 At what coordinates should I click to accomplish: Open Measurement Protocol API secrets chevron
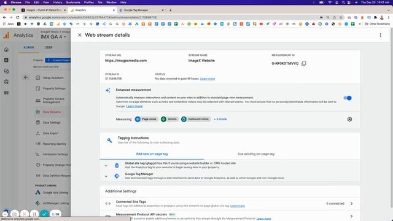[x=351, y=216]
